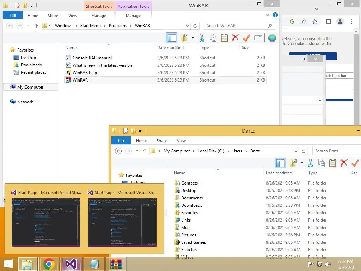
Task: Select My Computer in WinRAR navigation pane
Action: (30, 87)
